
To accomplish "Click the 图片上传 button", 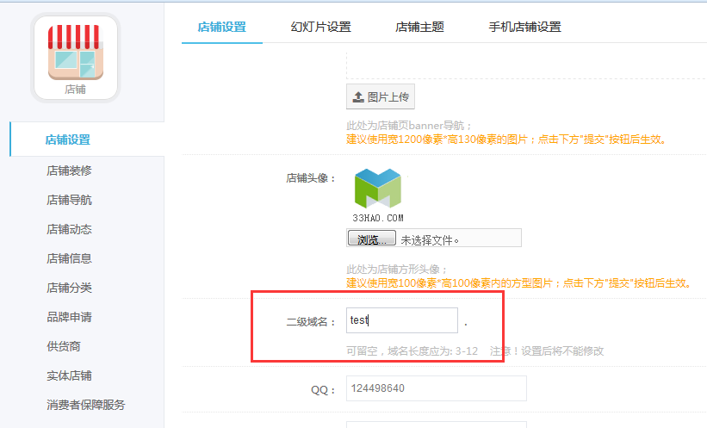I will (x=381, y=96).
